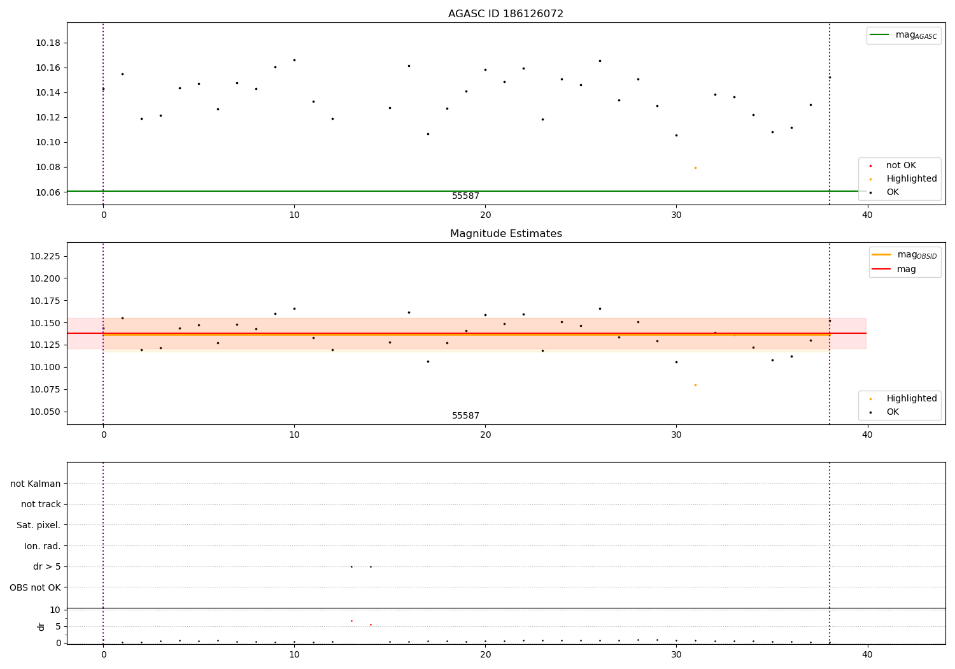
Task: Click the 'Sat. pixel.' axis label
Action: (x=39, y=525)
